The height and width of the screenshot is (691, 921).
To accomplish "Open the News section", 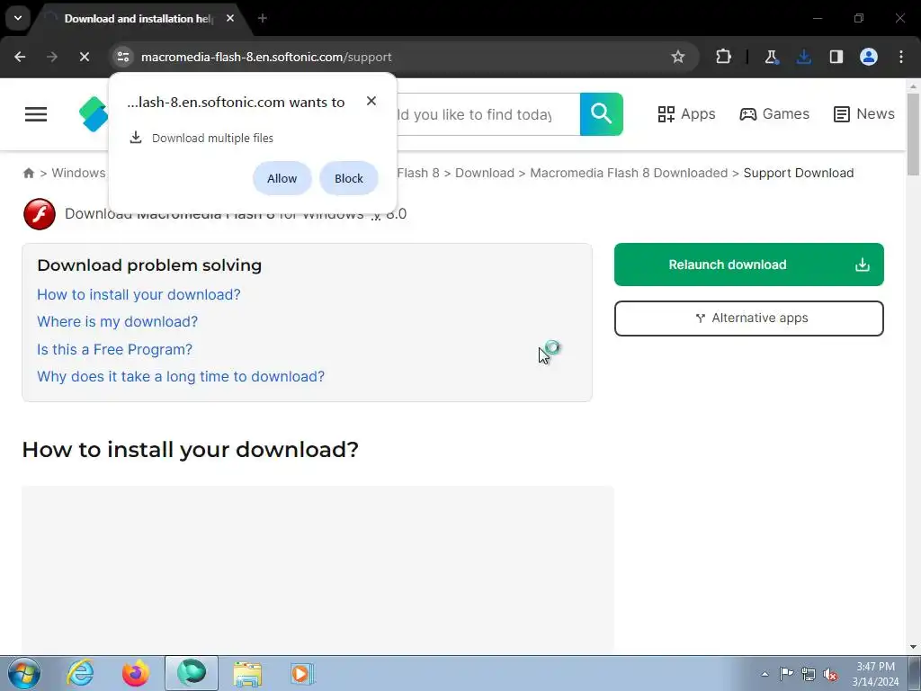I will [864, 114].
